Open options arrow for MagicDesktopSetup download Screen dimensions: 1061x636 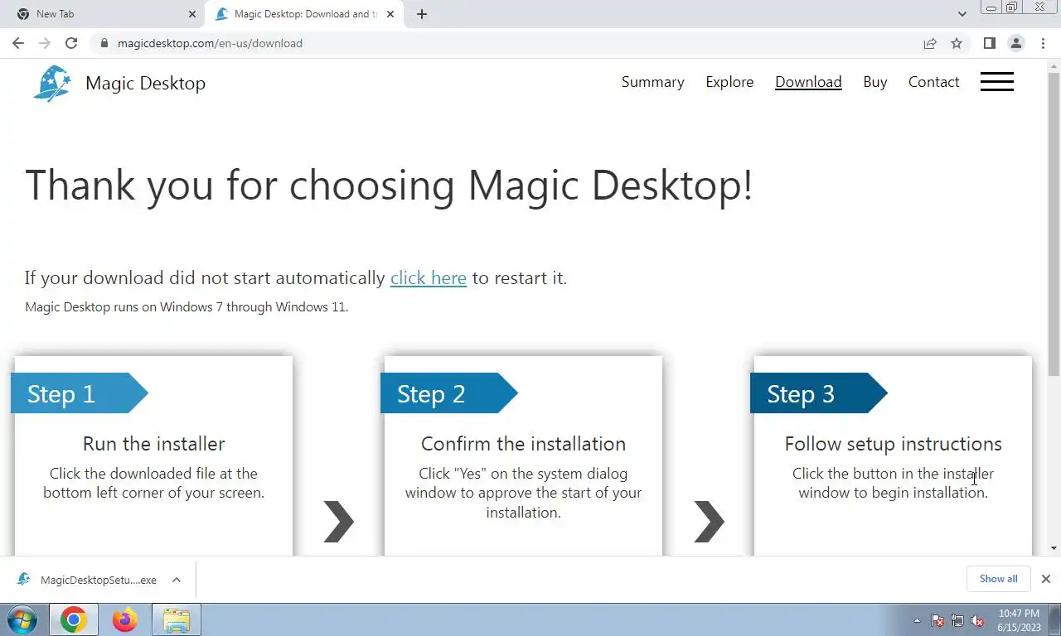[x=177, y=580]
